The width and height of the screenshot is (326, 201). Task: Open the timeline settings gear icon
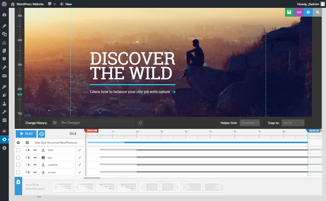tap(19, 143)
